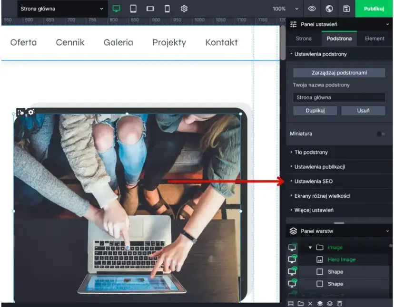394x307 pixels.
Task: Switch to desktop view icon
Action: point(116,9)
